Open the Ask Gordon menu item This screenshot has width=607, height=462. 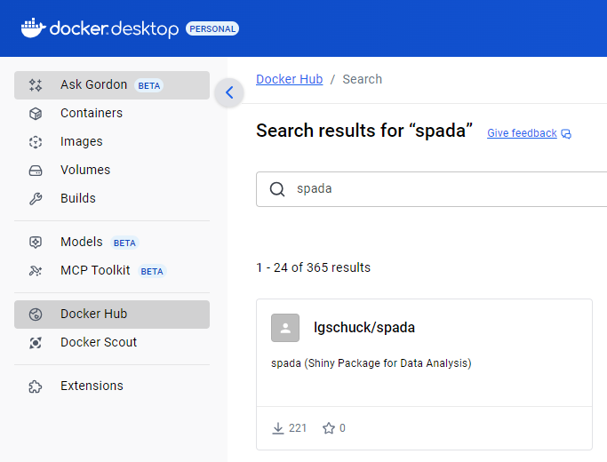[93, 85]
